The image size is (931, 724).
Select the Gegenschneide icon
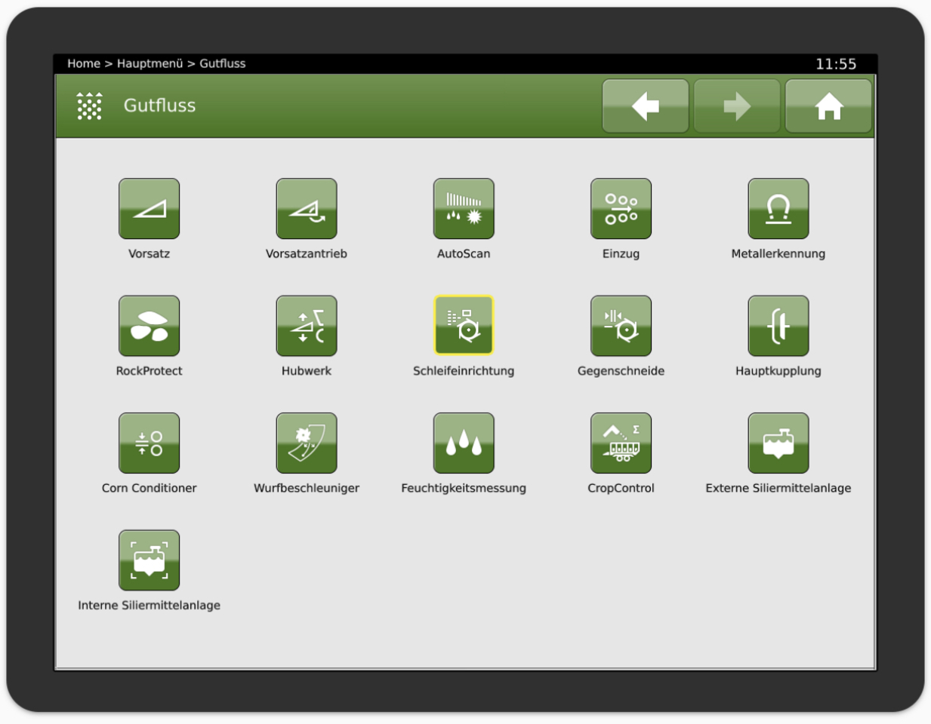621,326
